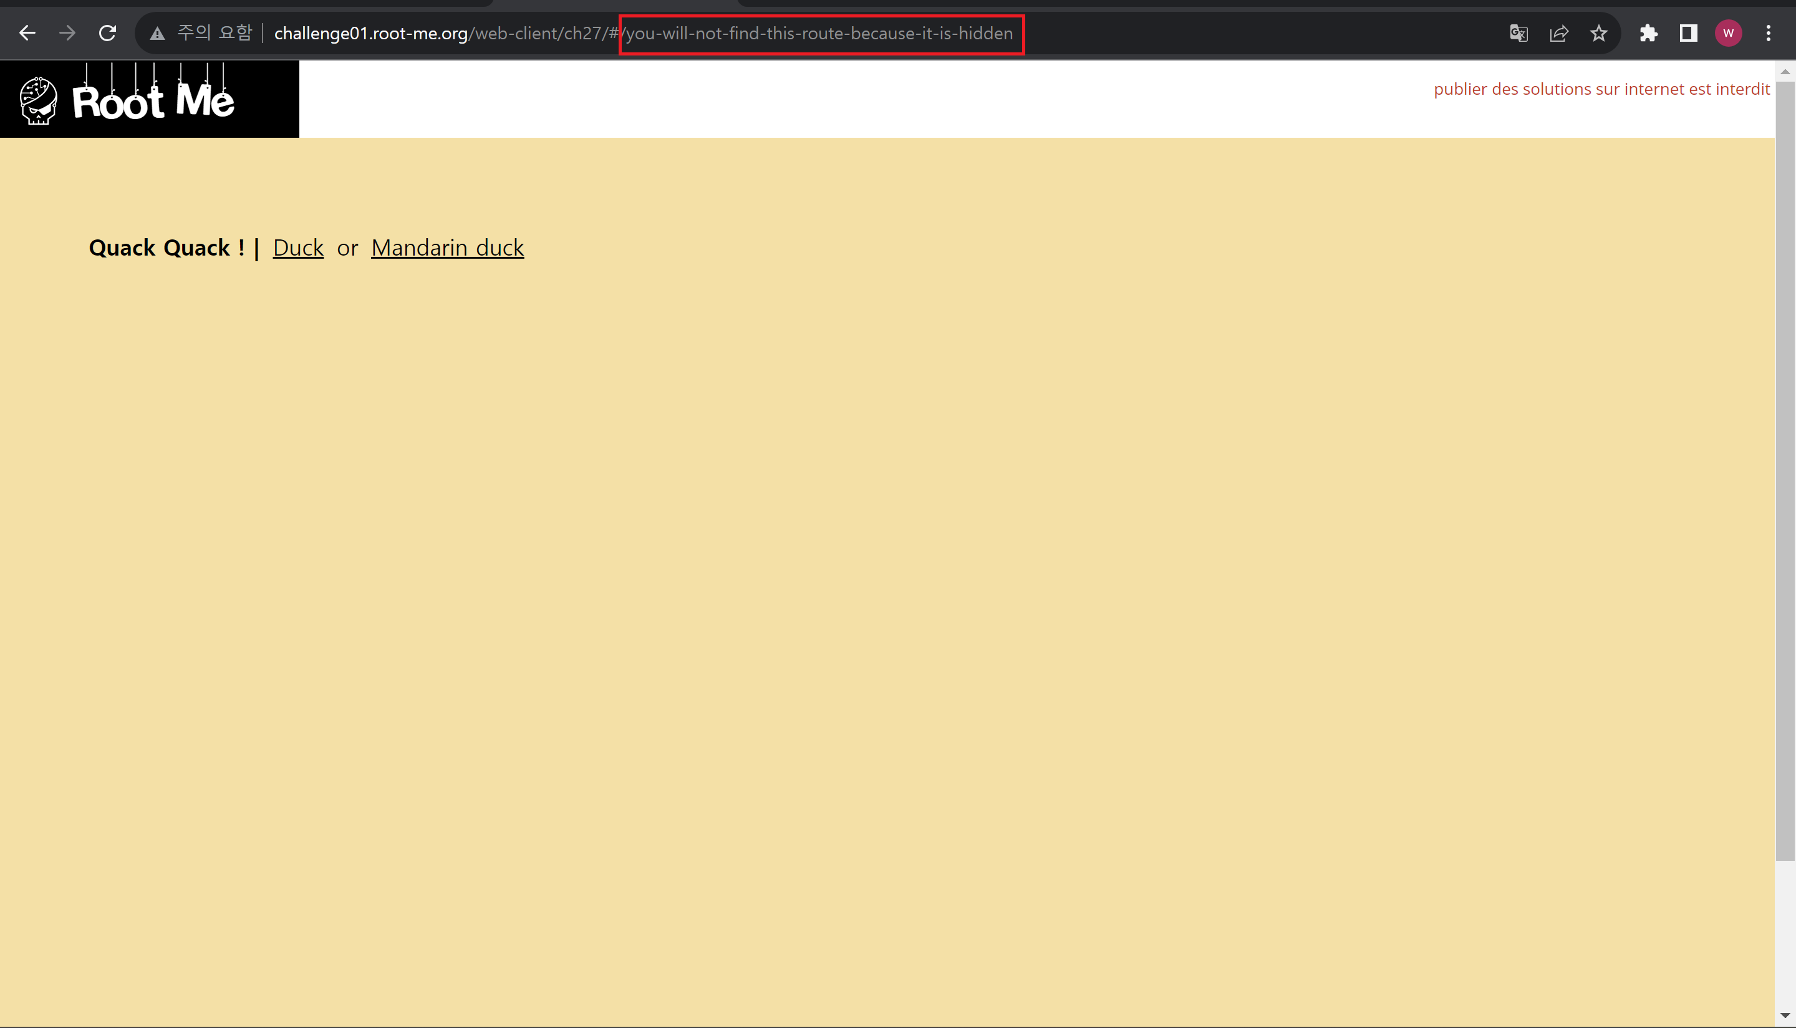
Task: Open the Mandarin duck link
Action: point(447,248)
